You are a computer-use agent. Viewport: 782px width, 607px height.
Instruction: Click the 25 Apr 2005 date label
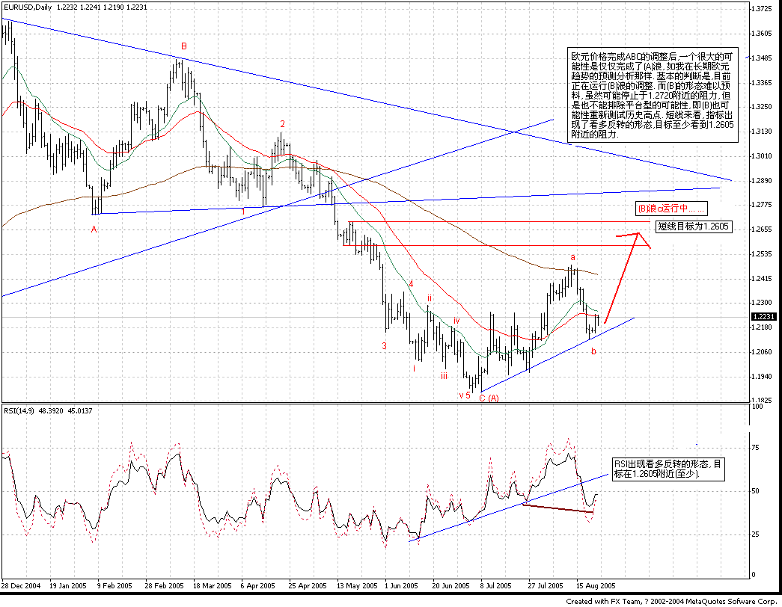click(308, 585)
